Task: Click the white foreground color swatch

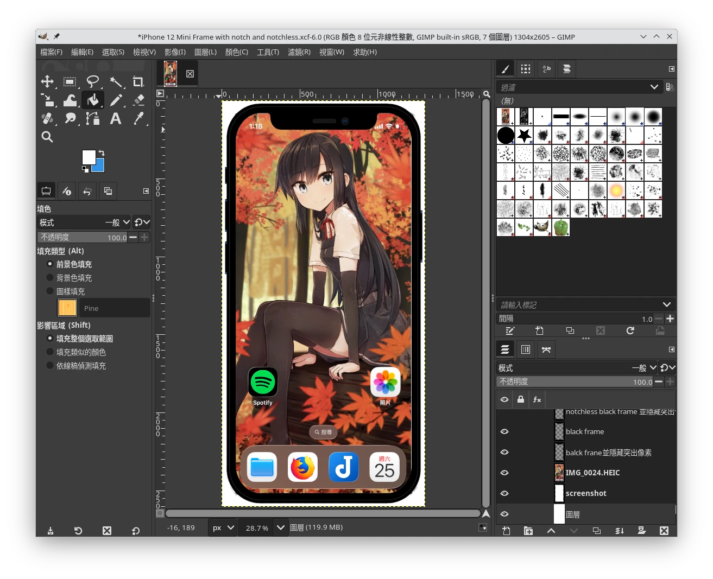Action: coord(88,156)
